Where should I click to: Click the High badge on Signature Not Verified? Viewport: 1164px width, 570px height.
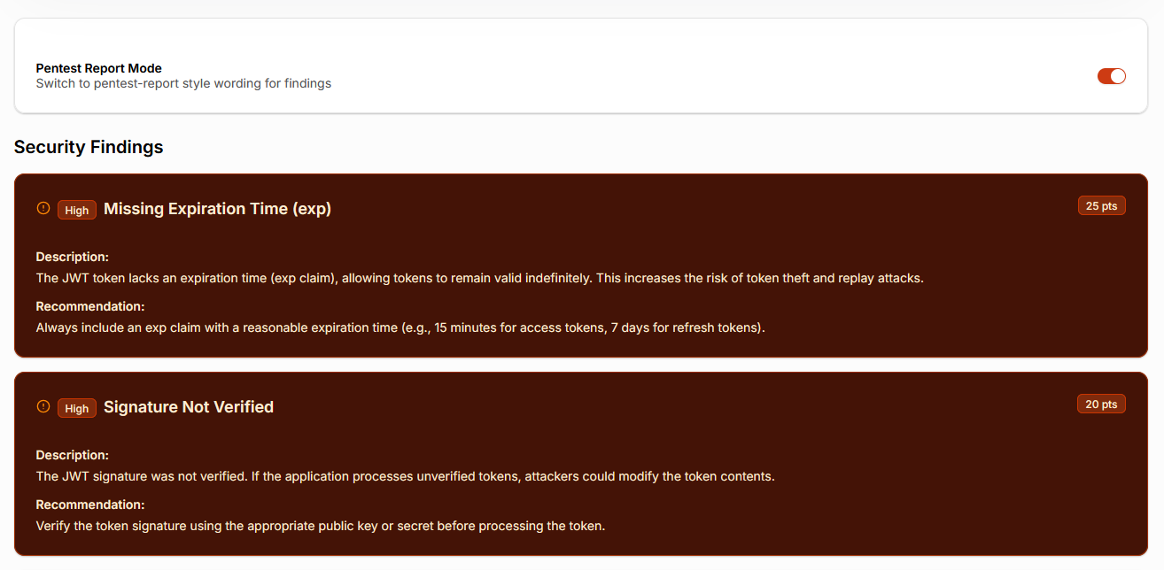(77, 408)
